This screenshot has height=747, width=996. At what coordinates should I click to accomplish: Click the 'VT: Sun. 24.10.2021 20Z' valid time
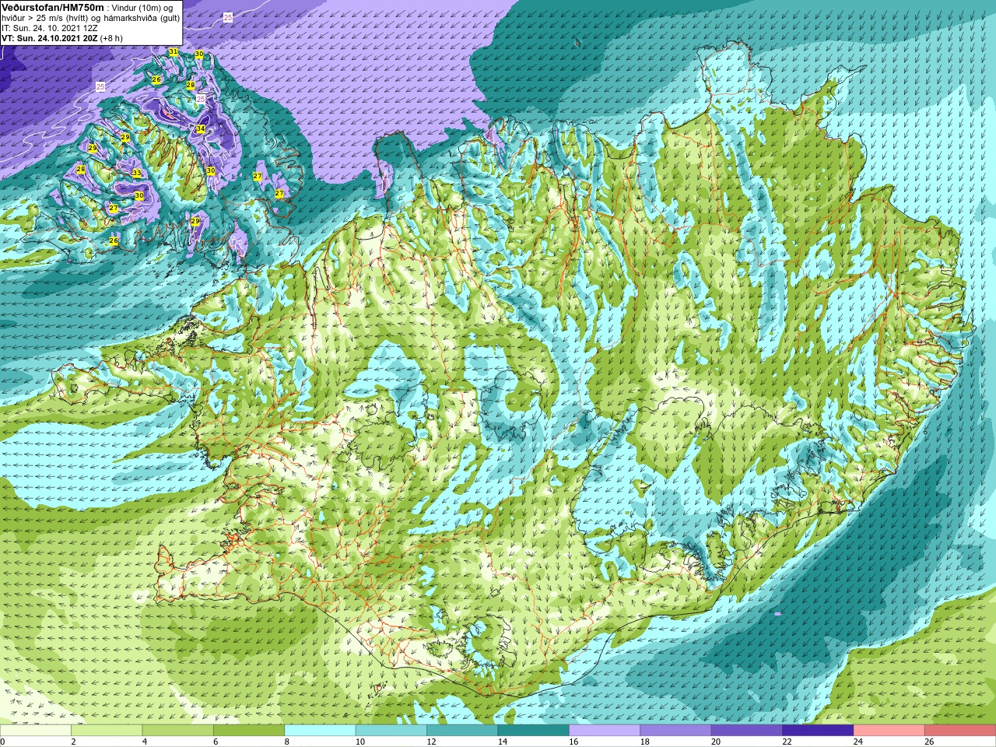pyautogui.click(x=49, y=38)
